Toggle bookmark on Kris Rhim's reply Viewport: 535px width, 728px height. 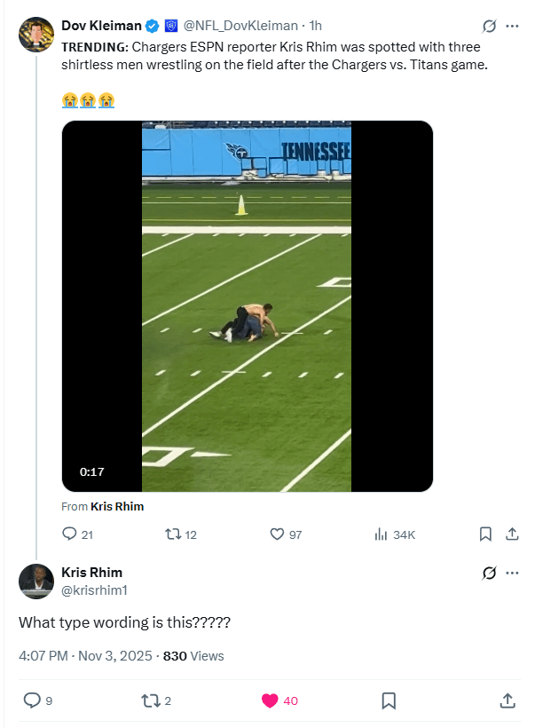(x=387, y=700)
